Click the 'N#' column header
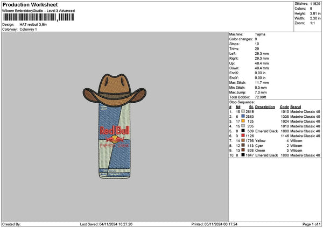 [238, 107]
